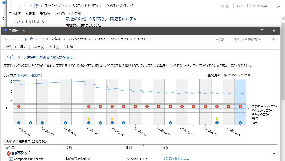Open 編集(E) menu in 信頼性モニター
The height and width of the screenshot is (161, 285).
(x=25, y=47)
